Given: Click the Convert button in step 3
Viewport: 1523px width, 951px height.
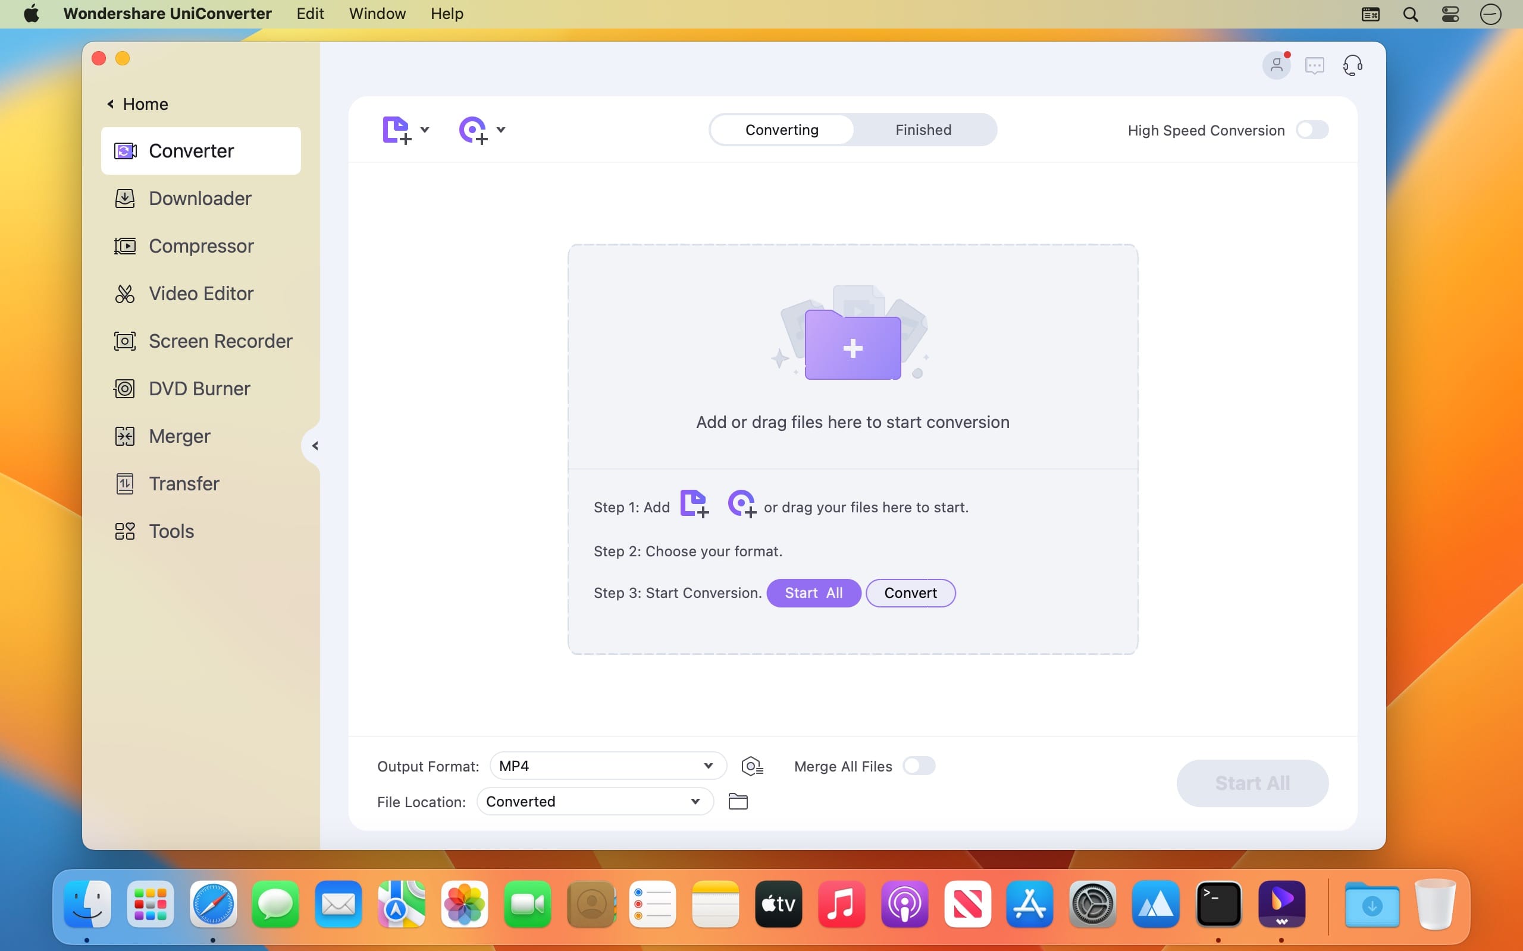Looking at the screenshot, I should (910, 593).
